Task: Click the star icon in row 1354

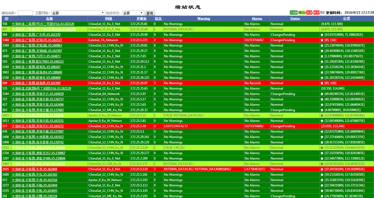Action: pos(322,153)
